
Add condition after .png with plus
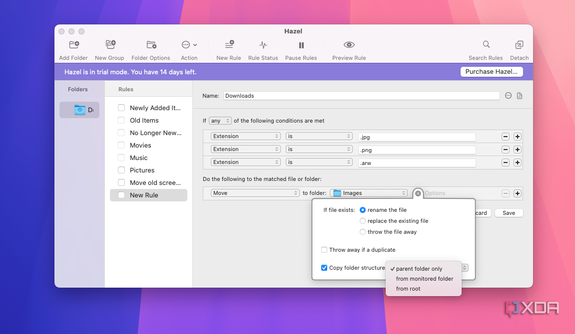pos(518,150)
